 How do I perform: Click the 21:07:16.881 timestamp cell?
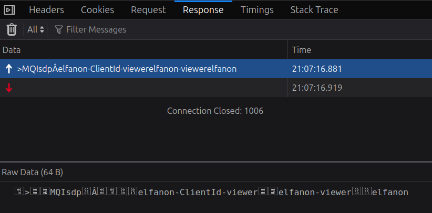316,69
